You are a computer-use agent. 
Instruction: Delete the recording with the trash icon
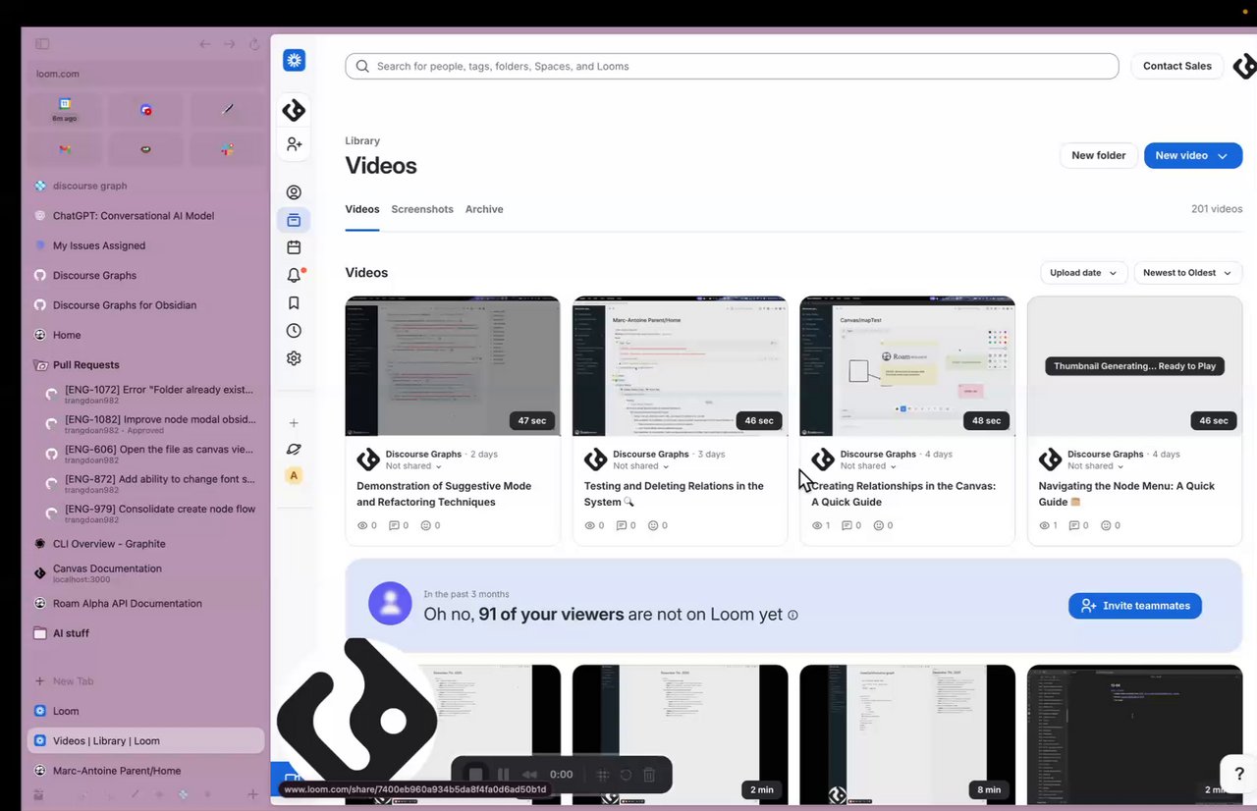649,775
